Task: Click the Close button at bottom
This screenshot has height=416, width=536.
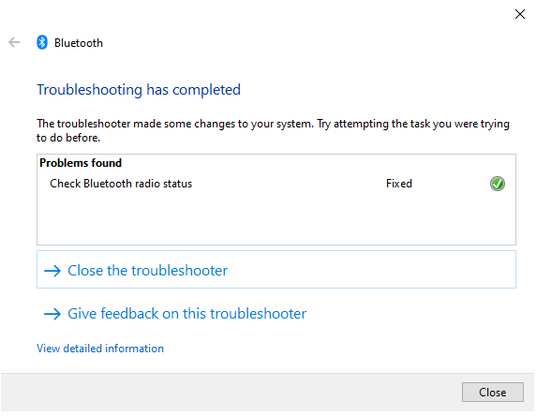Action: click(x=492, y=392)
